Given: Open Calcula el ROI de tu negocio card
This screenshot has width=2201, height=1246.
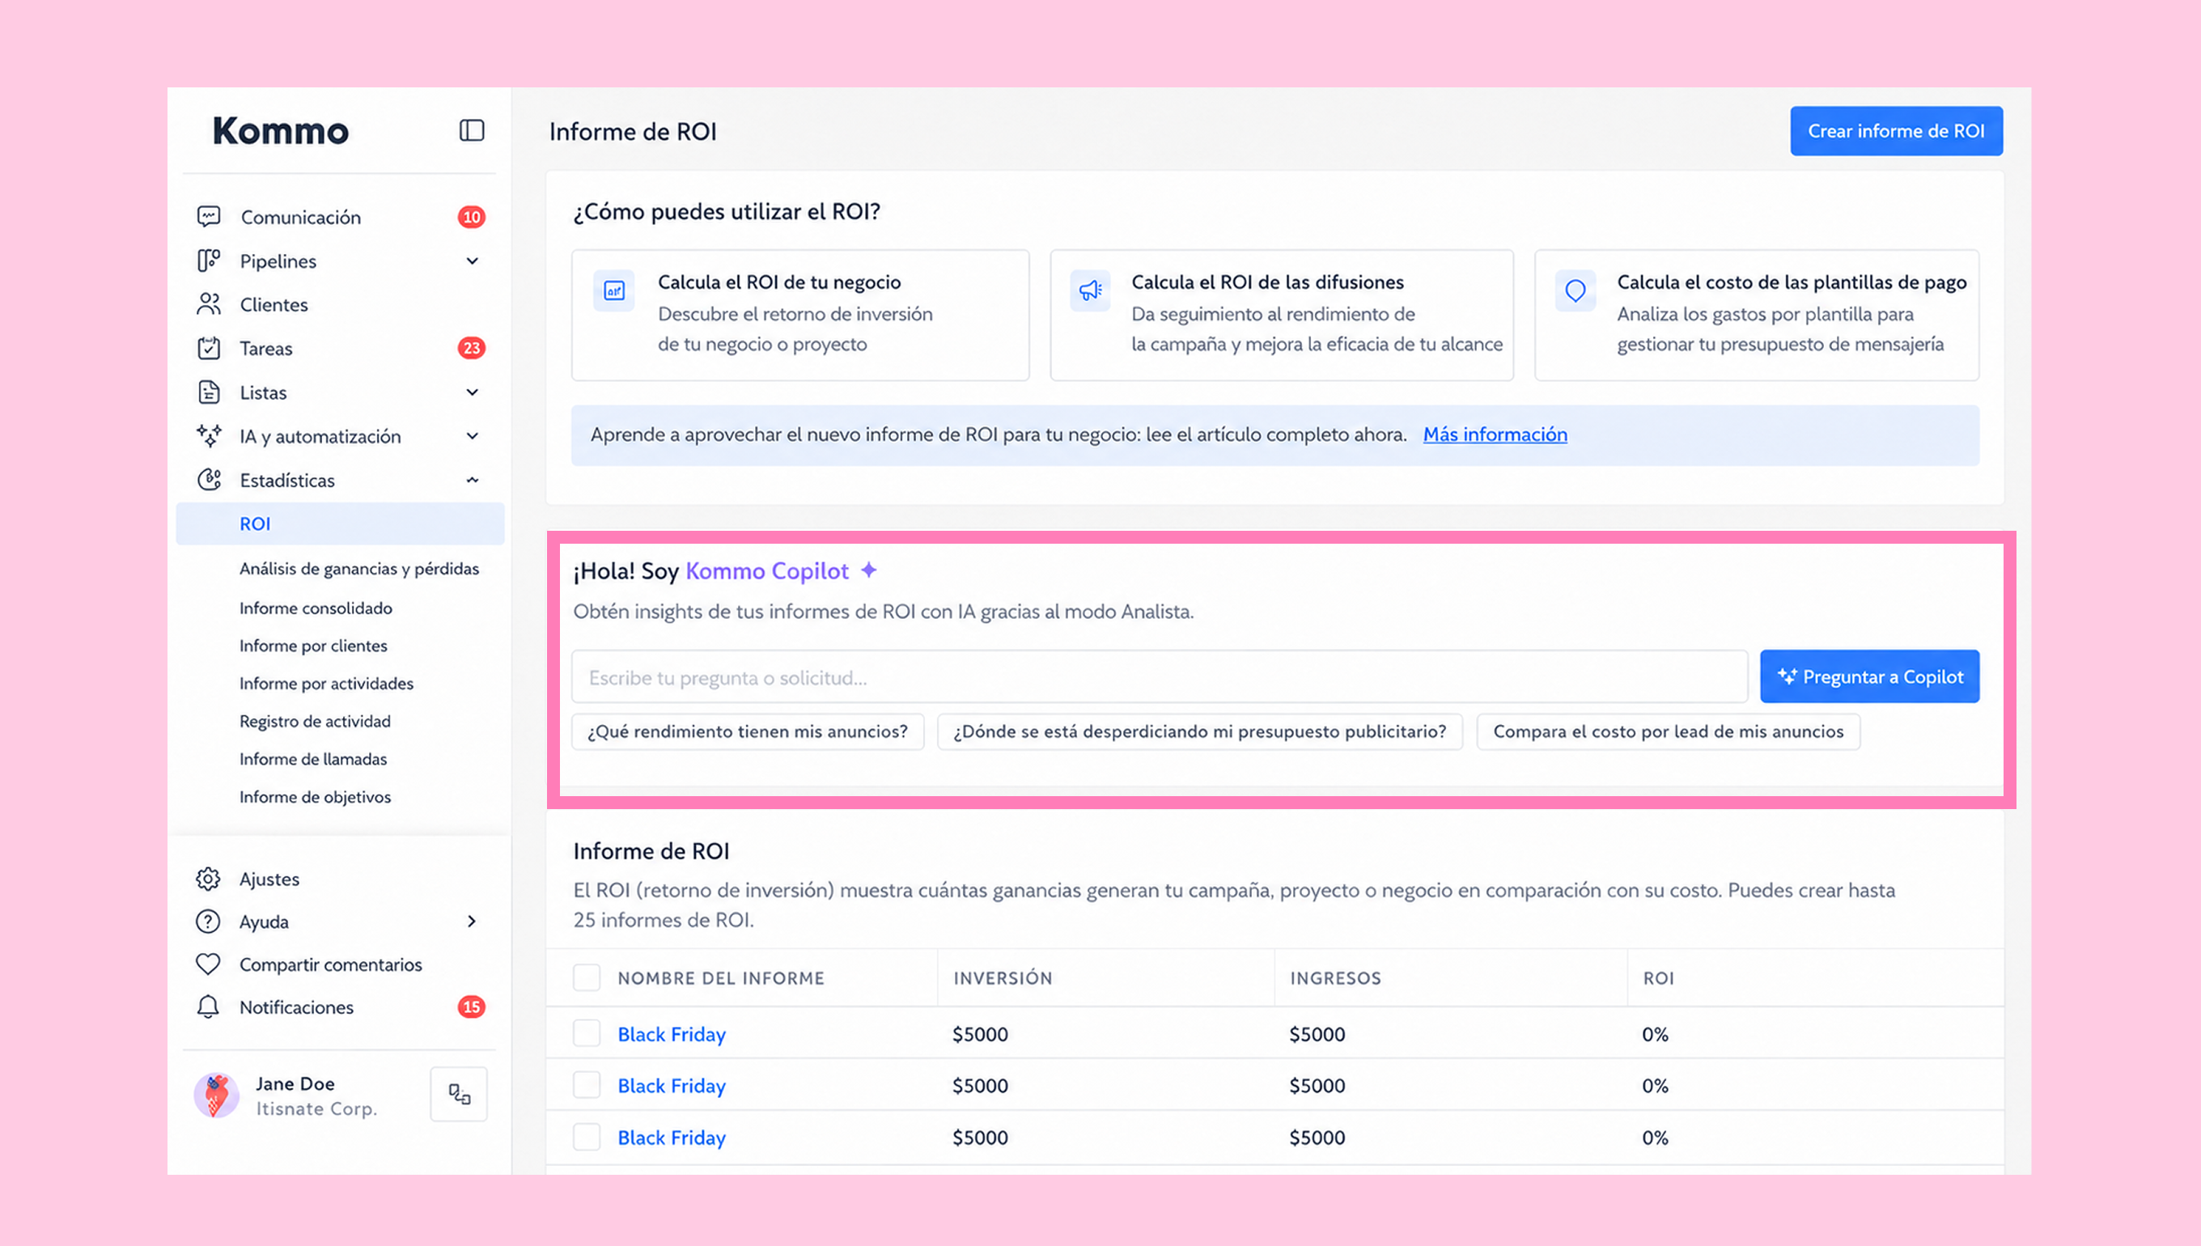Looking at the screenshot, I should 800,315.
